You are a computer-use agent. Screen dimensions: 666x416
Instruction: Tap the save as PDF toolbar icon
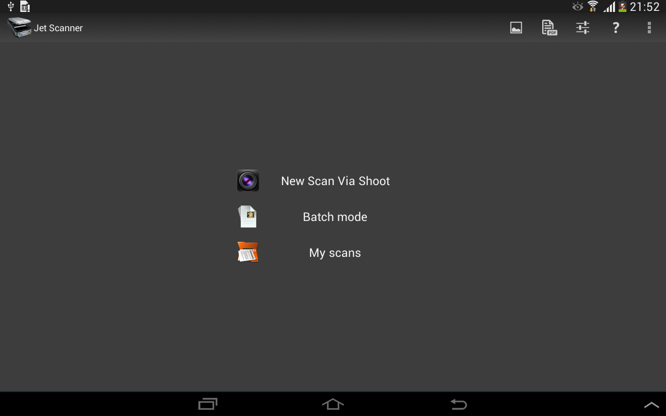tap(549, 28)
